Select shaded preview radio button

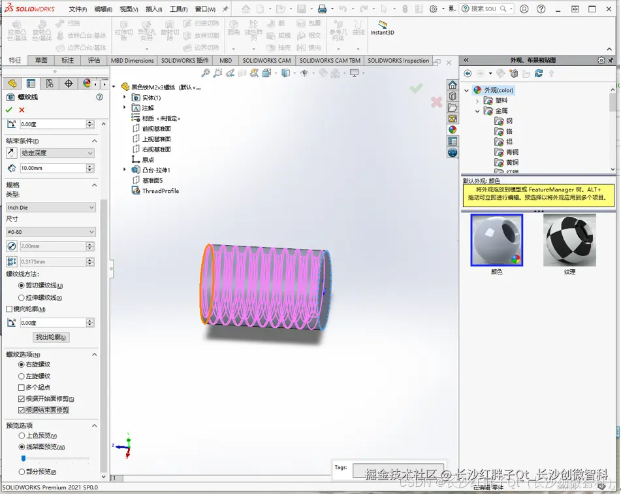22,436
